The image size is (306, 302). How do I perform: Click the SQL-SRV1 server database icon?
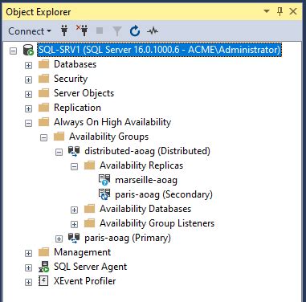pos(28,50)
